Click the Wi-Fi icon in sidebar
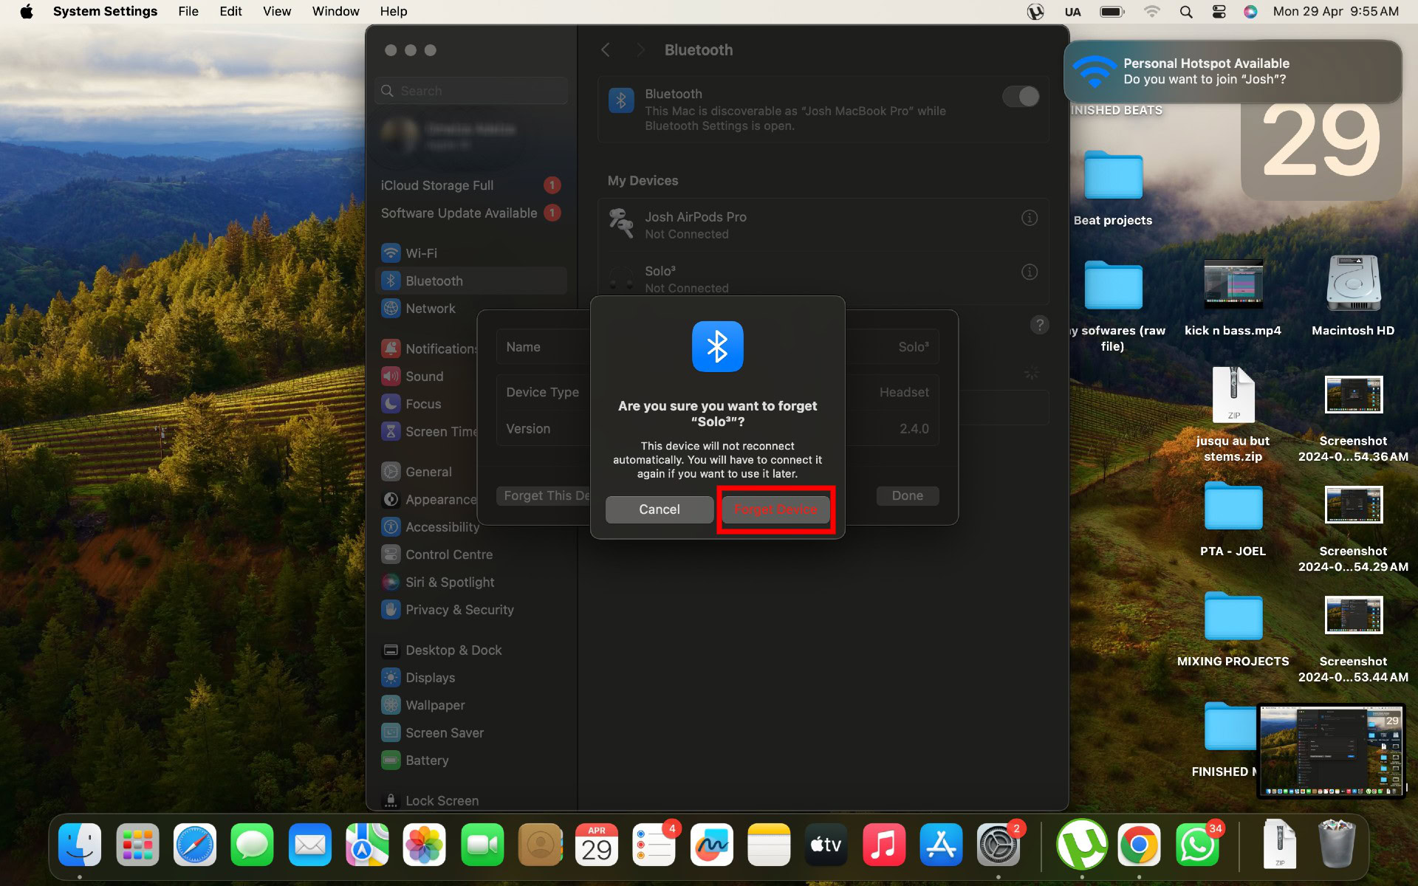 [x=391, y=252]
